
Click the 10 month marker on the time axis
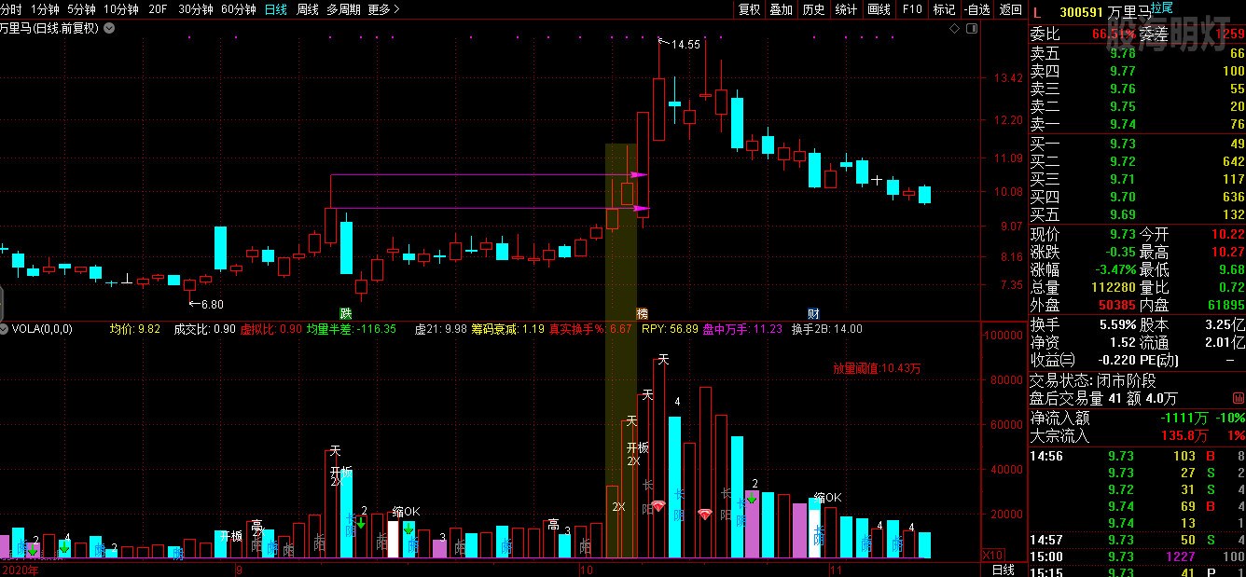[587, 570]
